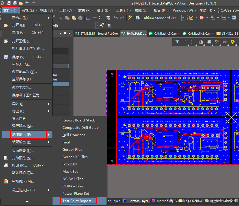Choose ODB++ Files from submenu
This screenshot has width=239, height=206.
pos(79,186)
